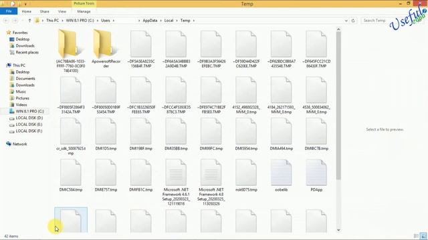Image resolution: width=428 pixels, height=240 pixels.
Task: Expand the chevron after AppData breadcrumb
Action: tap(160, 21)
